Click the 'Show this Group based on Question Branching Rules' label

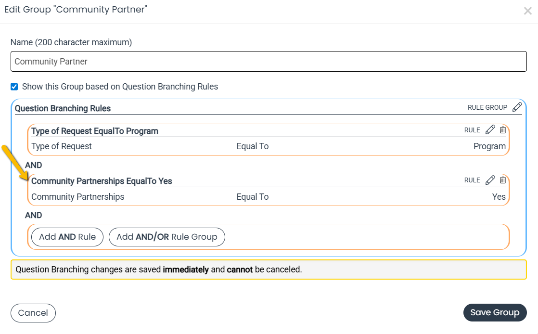coord(120,87)
